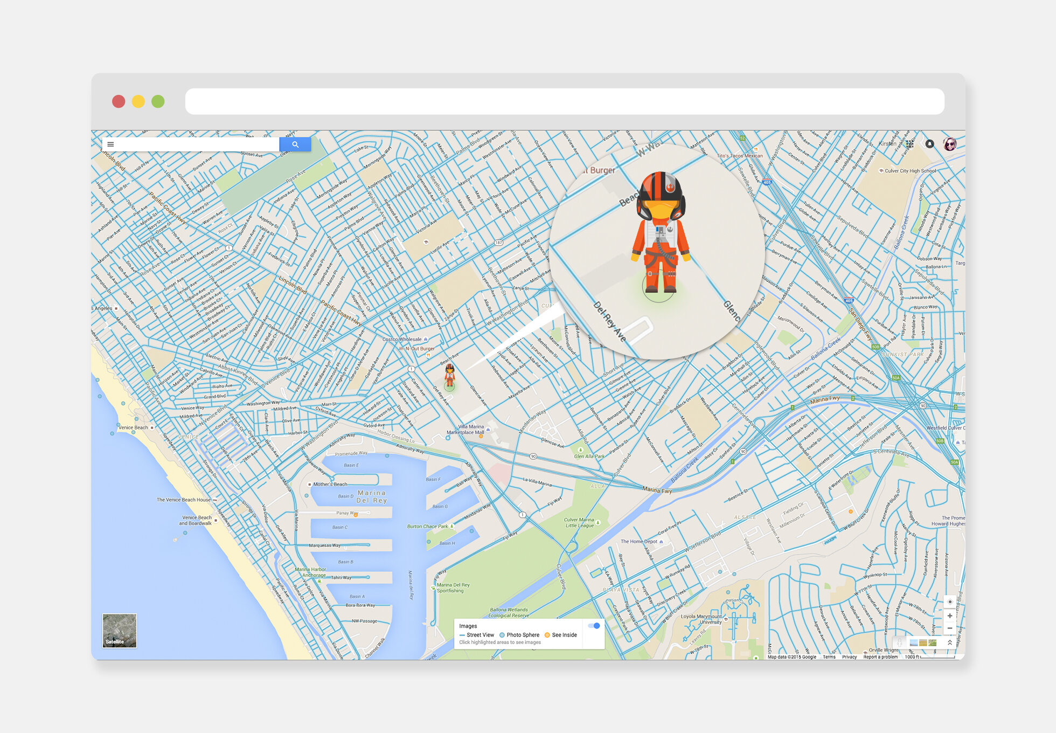Select Villa Marina Marketplace Mall label
The image size is (1056, 733).
(466, 430)
